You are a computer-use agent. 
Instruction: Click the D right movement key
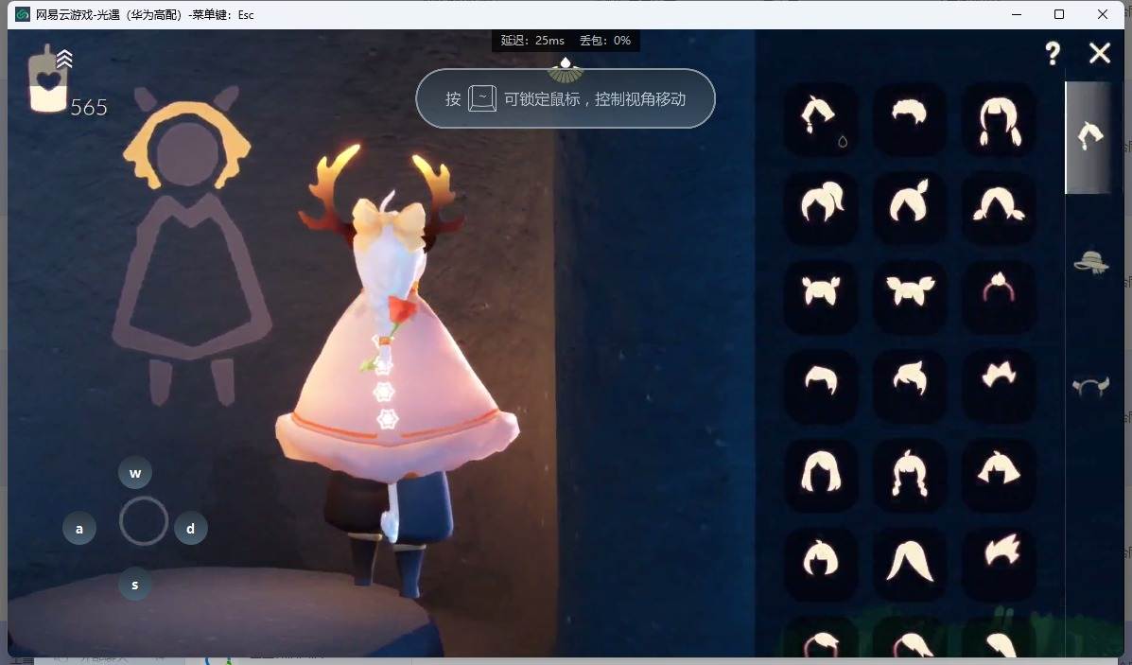(191, 529)
